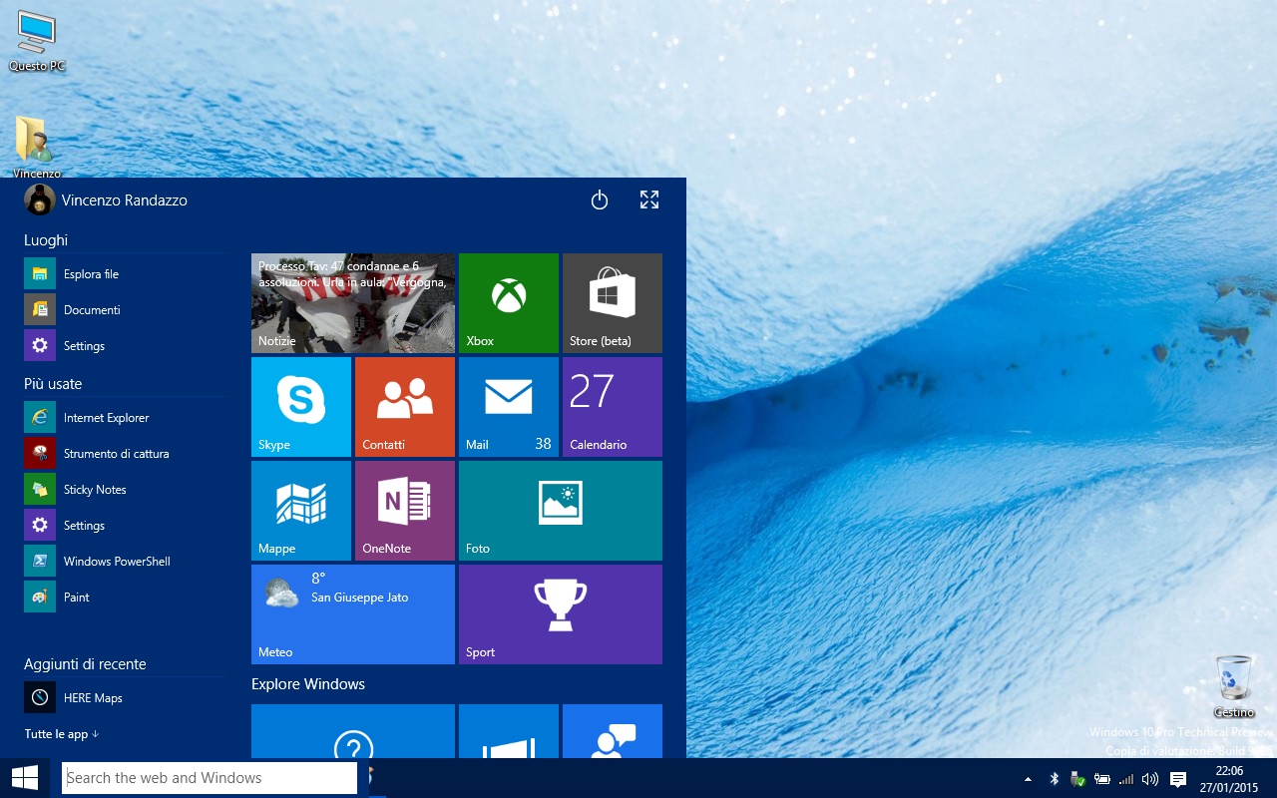Select the Cestino recycle bin icon
This screenshot has width=1277, height=798.
pos(1234,686)
